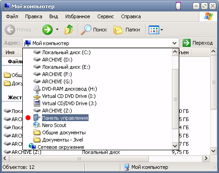Click the address bar computer icon

click(x=27, y=43)
